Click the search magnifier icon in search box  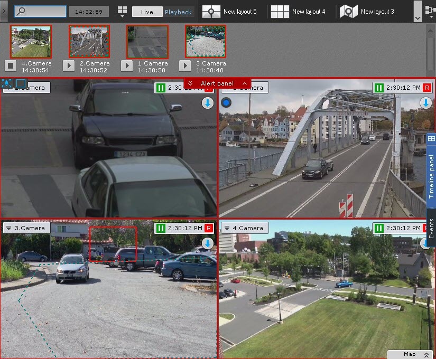point(21,12)
